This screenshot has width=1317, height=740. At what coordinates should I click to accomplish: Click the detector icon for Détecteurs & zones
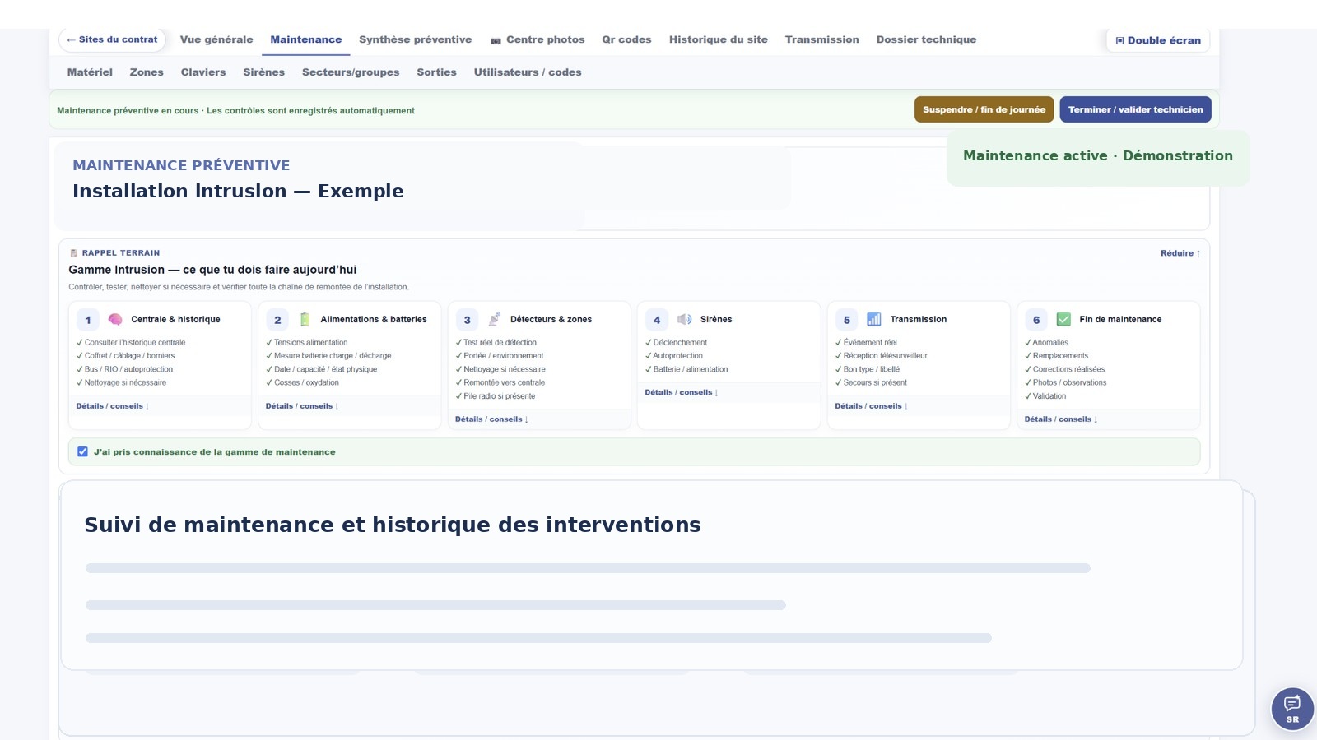tap(494, 320)
